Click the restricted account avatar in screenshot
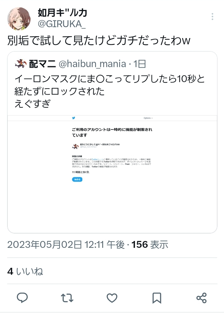This screenshot has width=224, height=314. [x=75, y=146]
